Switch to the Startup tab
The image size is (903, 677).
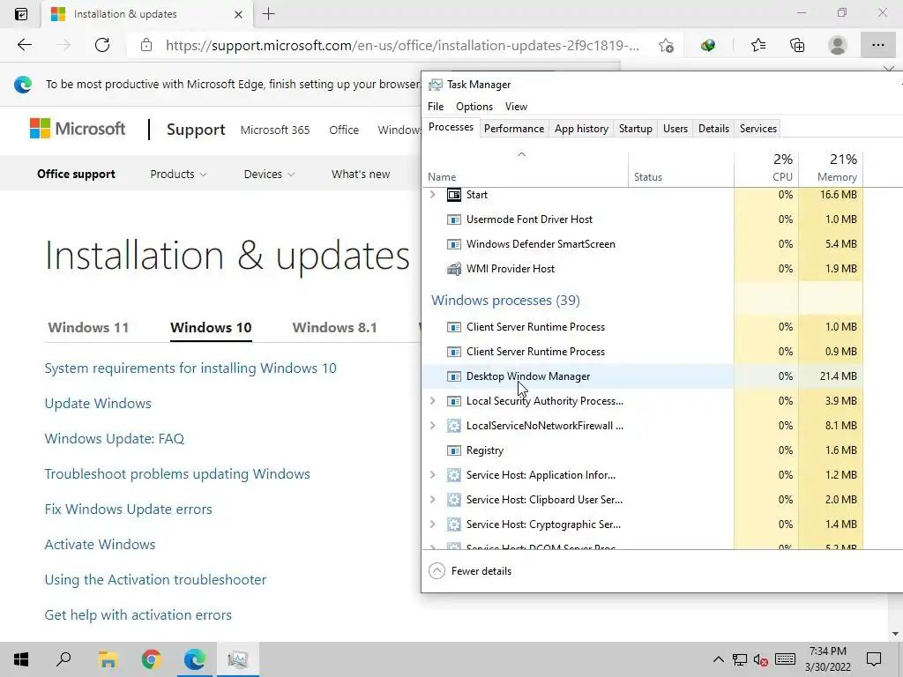(x=635, y=129)
